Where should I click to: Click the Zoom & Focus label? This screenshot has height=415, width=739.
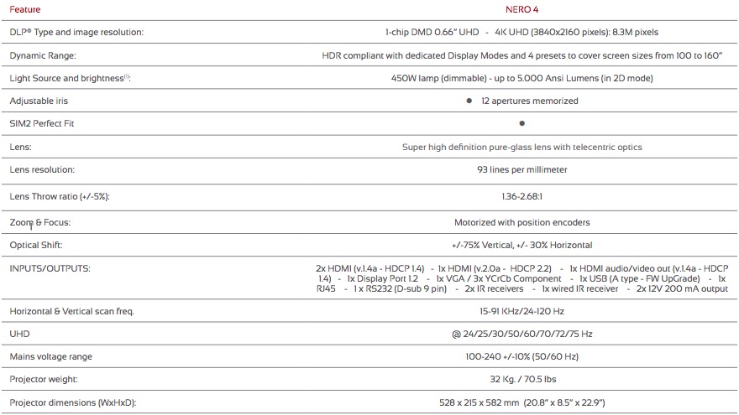point(40,222)
